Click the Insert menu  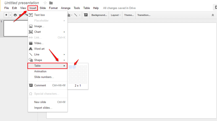coord(33,8)
